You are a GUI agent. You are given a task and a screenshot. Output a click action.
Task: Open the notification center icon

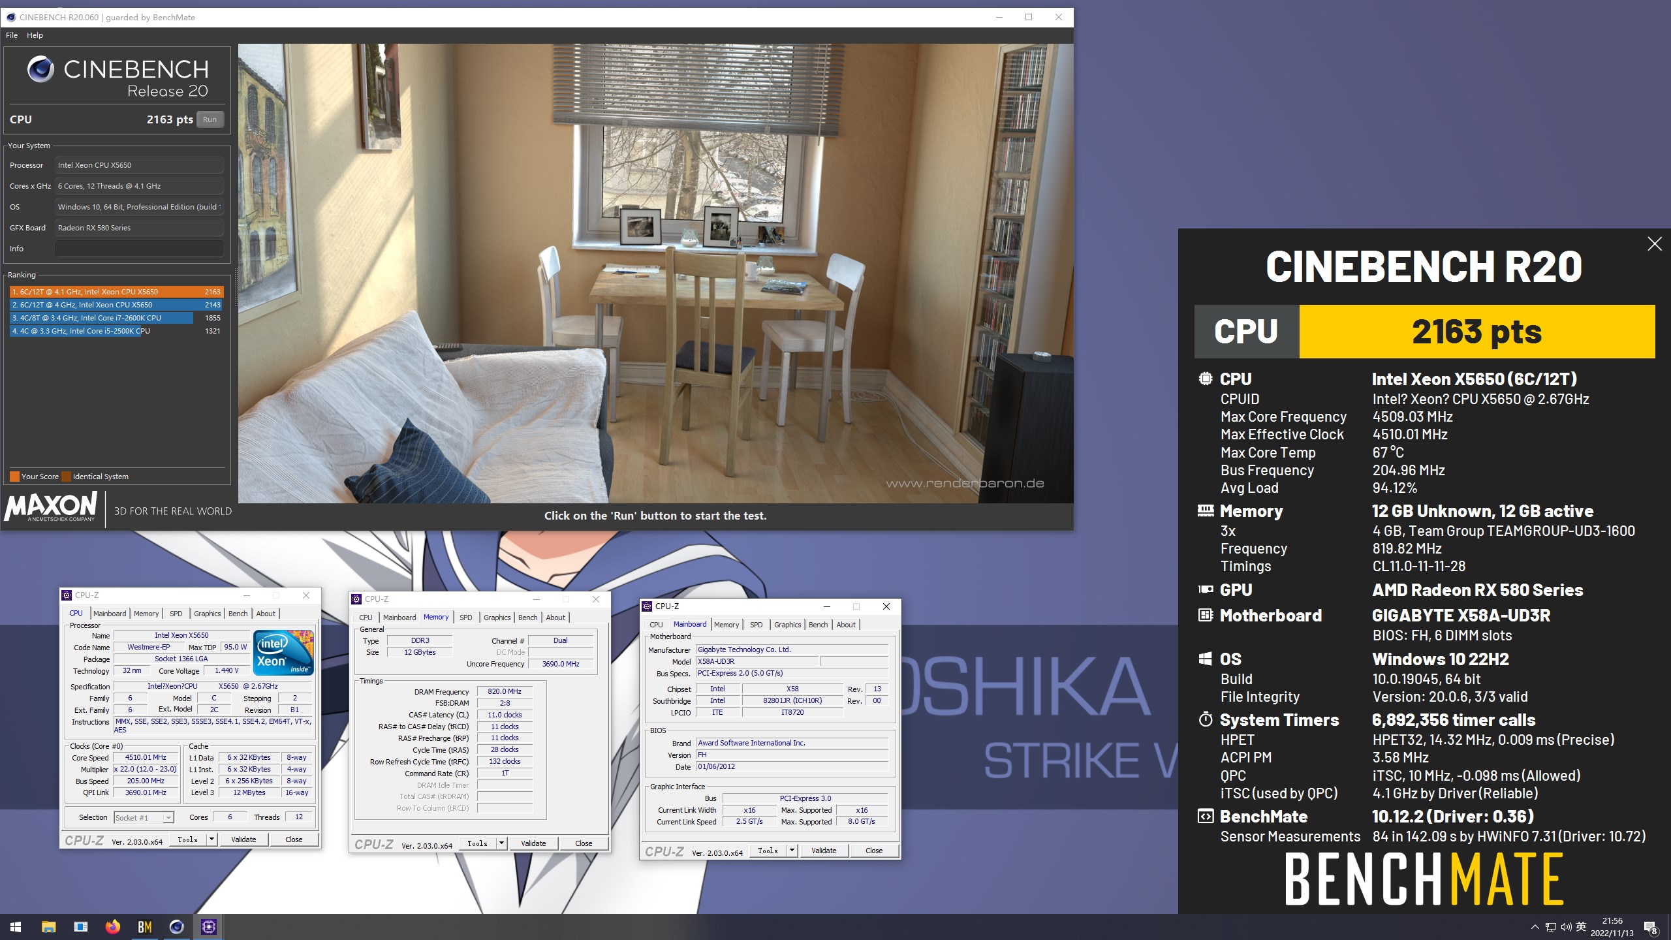click(x=1650, y=927)
